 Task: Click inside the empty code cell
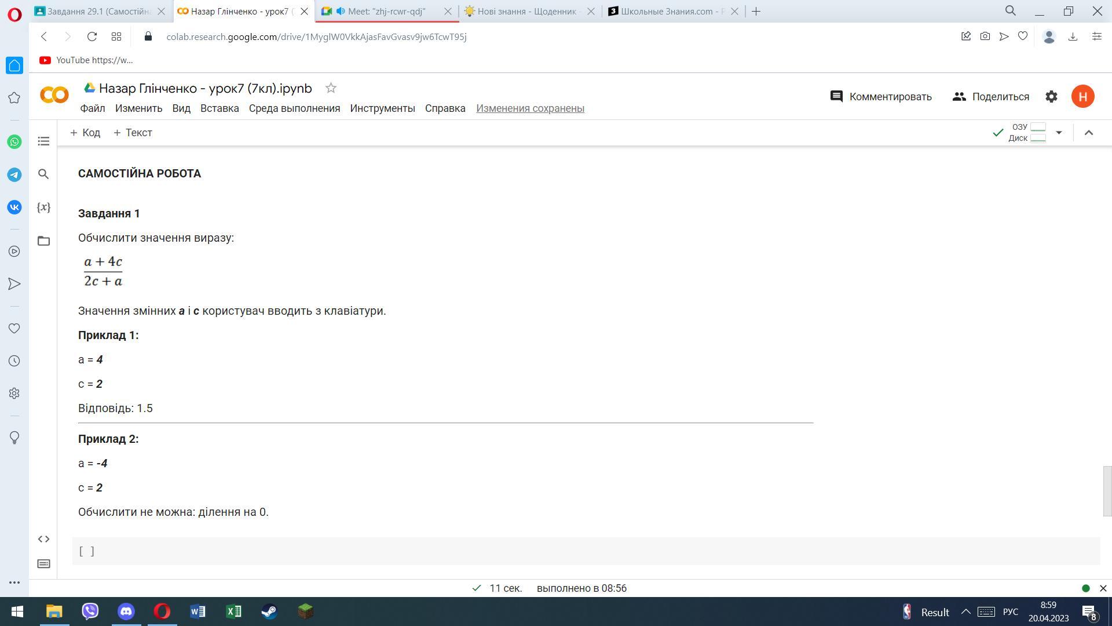579,551
